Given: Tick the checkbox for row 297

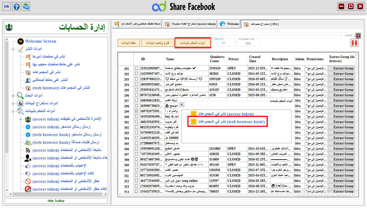Looking at the screenshot, I should coord(136,100).
